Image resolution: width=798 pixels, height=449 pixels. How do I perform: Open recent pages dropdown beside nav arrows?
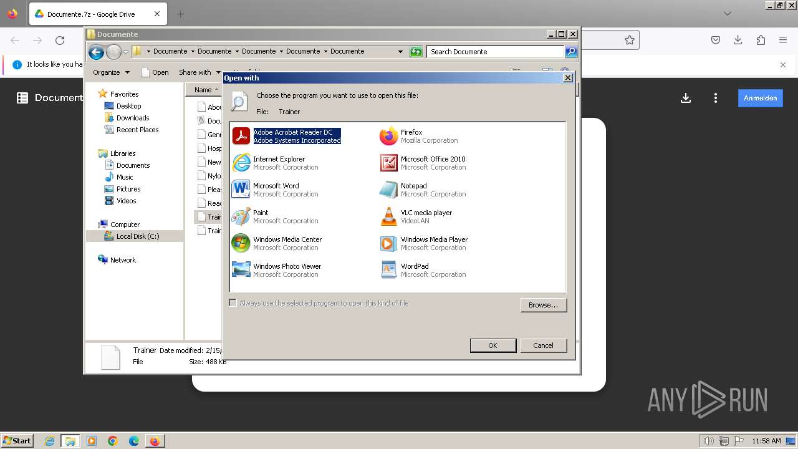125,52
